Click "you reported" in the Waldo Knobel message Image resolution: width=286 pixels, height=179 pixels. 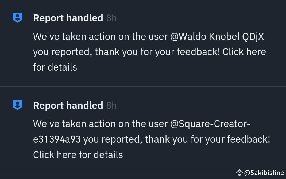tap(63, 52)
